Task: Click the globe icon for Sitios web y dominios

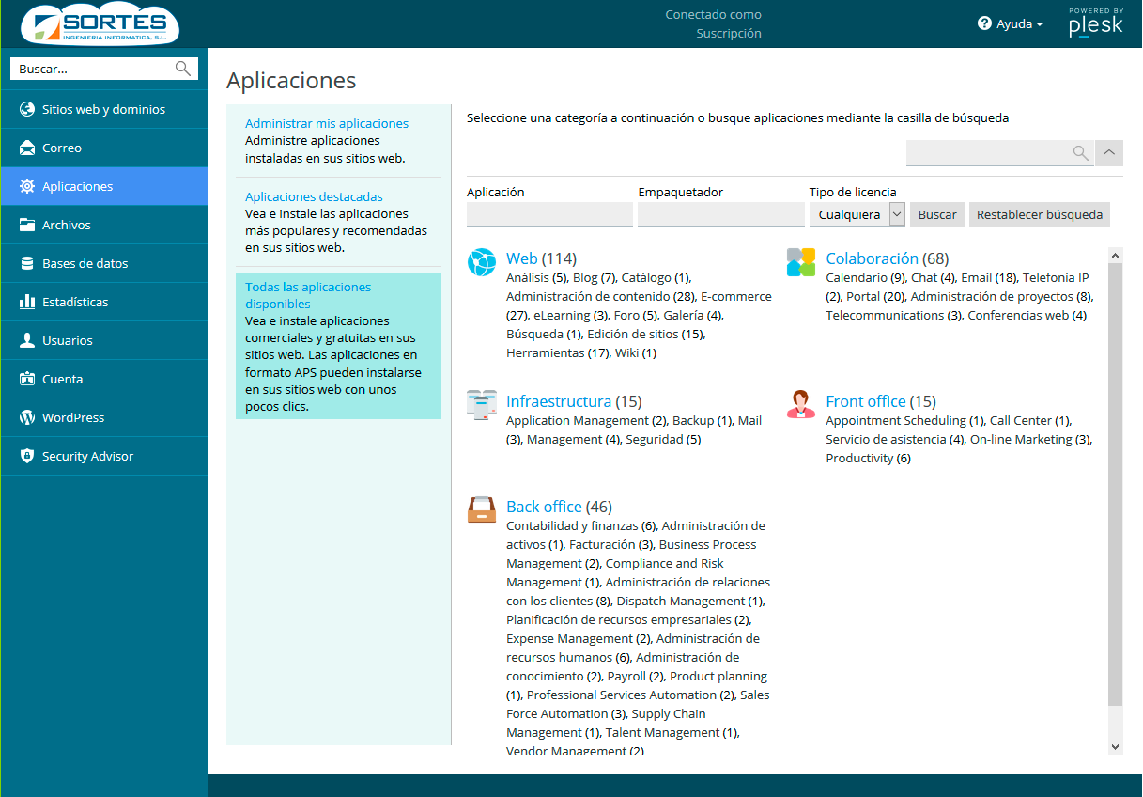Action: coord(26,109)
